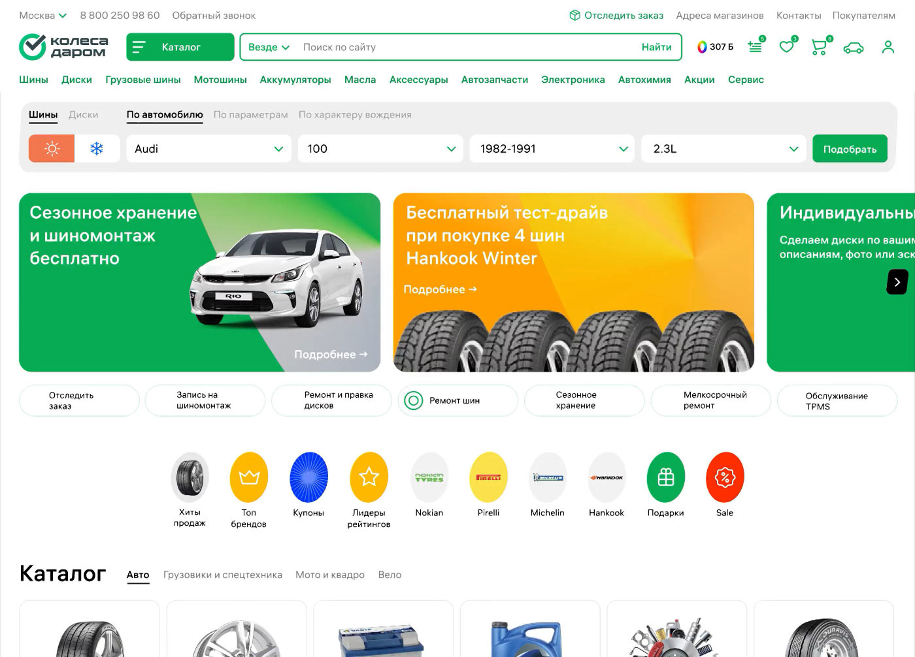The image size is (915, 657).
Task: Open user profile account icon
Action: 888,47
